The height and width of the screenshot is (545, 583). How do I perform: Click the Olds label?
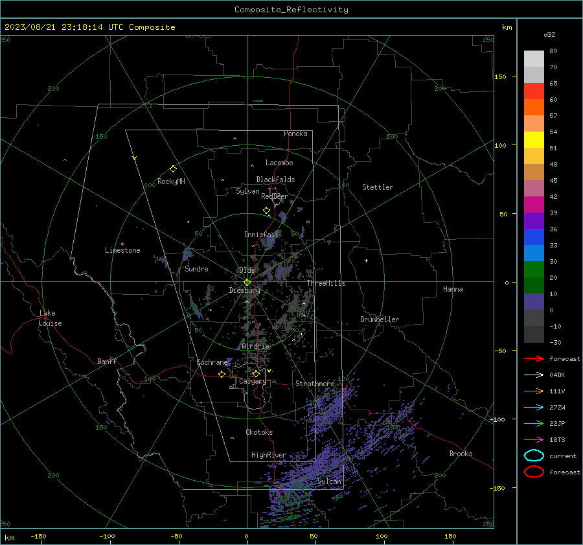pos(247,270)
